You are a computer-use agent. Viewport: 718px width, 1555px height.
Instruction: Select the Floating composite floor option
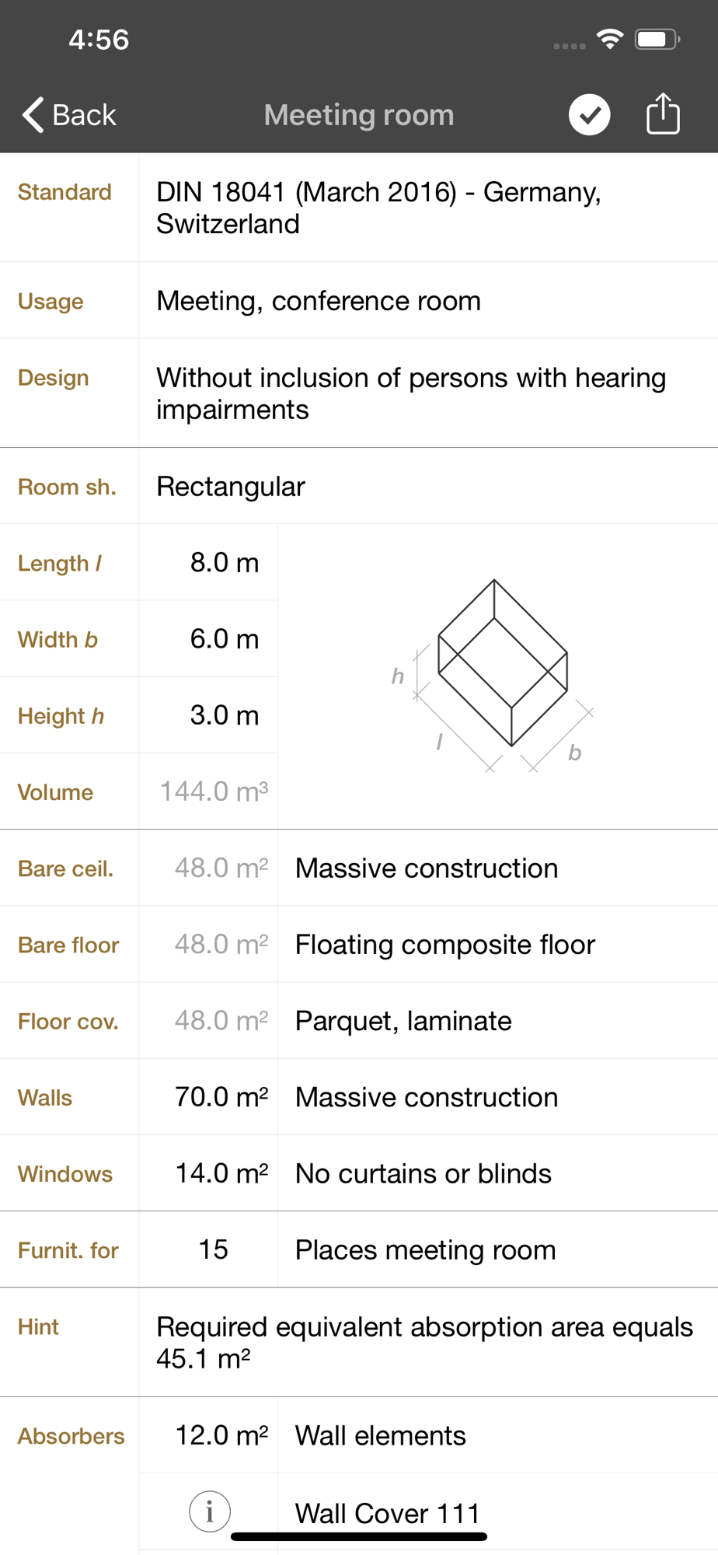pos(498,944)
